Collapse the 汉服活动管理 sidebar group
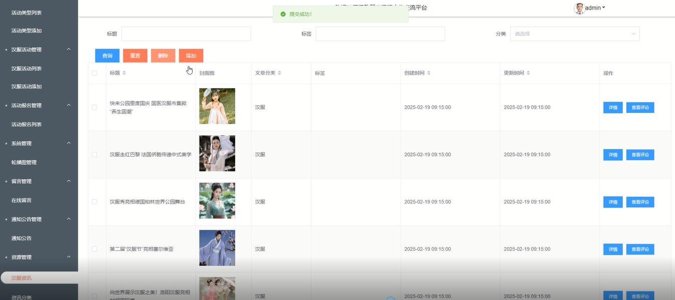This screenshot has height=300, width=675. click(x=39, y=50)
